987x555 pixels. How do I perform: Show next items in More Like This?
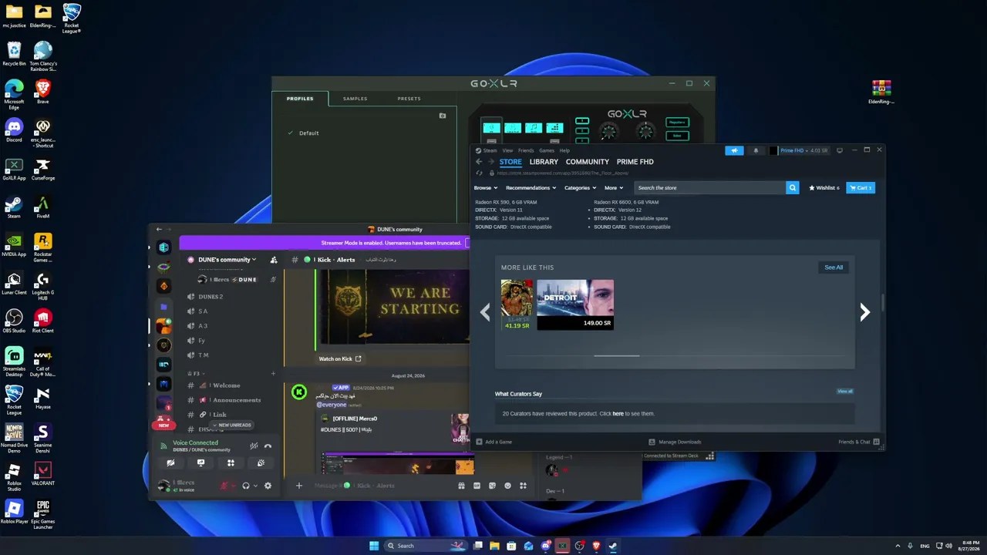864,311
